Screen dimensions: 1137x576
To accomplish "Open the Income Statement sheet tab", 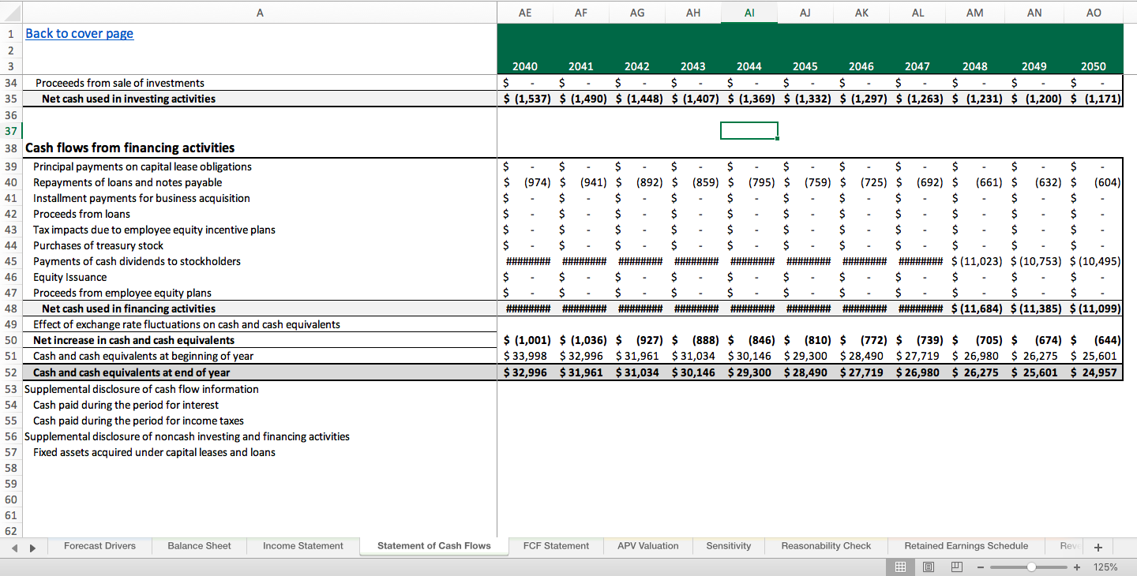I will pyautogui.click(x=303, y=546).
